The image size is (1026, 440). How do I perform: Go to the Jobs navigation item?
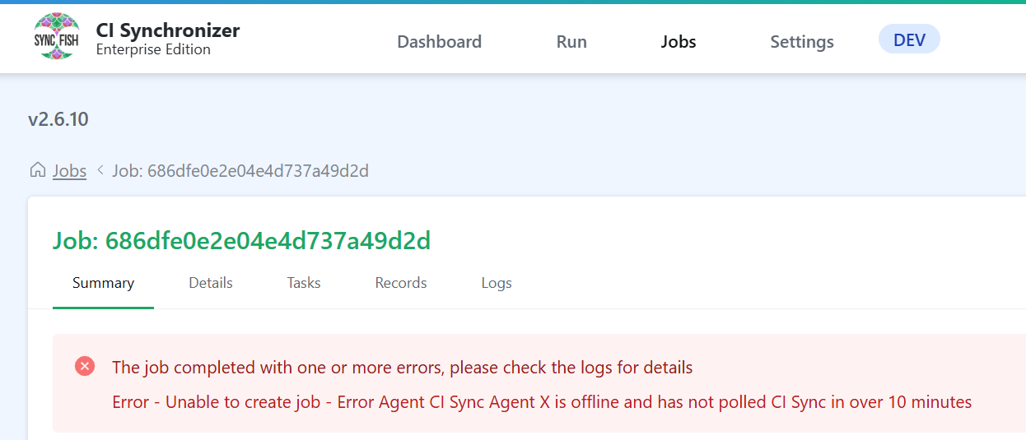pos(679,41)
